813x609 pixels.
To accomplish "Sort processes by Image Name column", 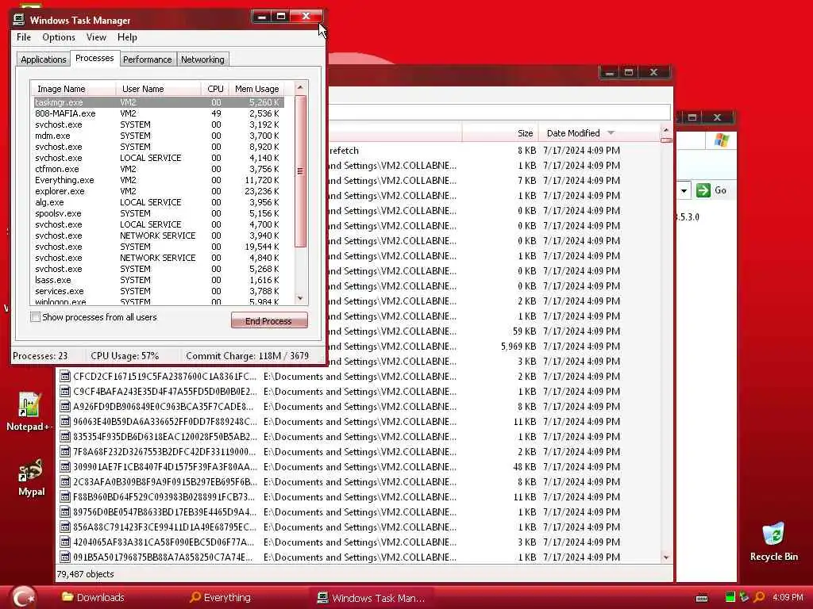I will coord(73,89).
